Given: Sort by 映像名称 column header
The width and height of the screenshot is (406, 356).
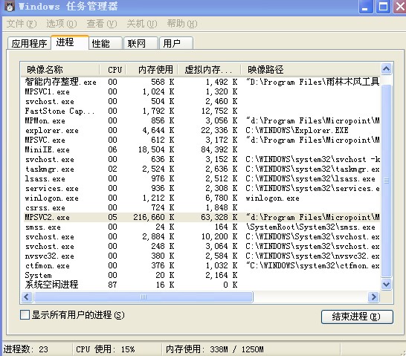Looking at the screenshot, I should point(60,70).
